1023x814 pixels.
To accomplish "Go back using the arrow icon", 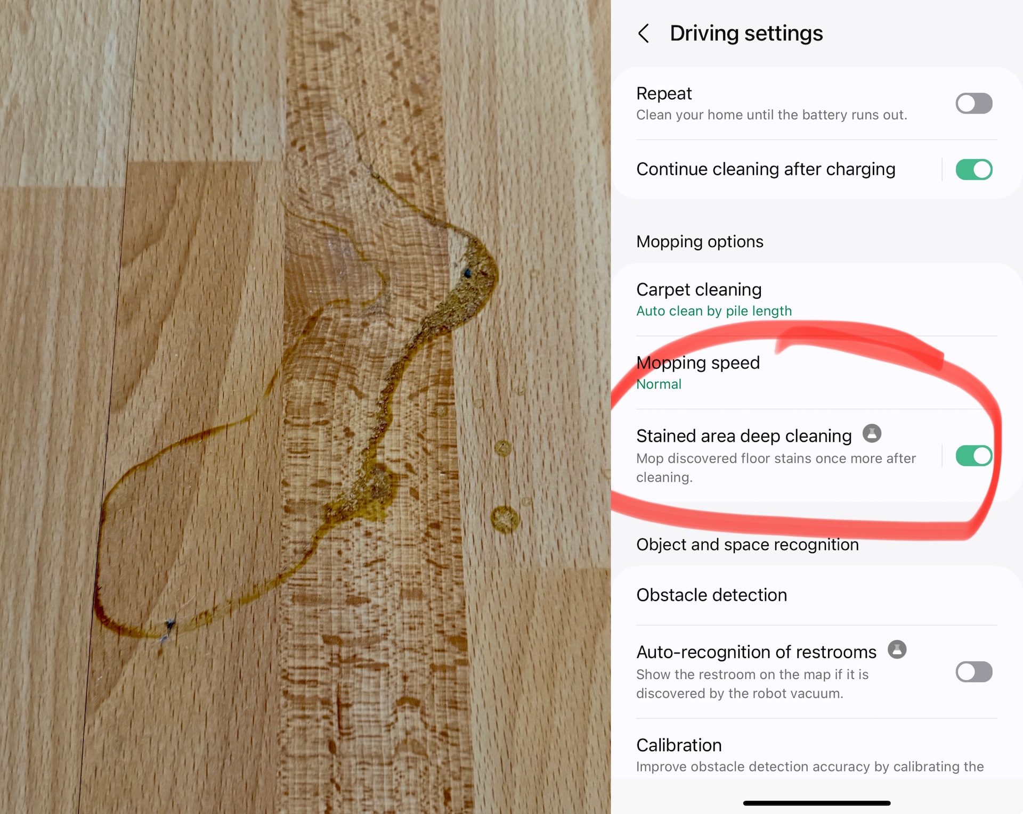I will [x=644, y=34].
